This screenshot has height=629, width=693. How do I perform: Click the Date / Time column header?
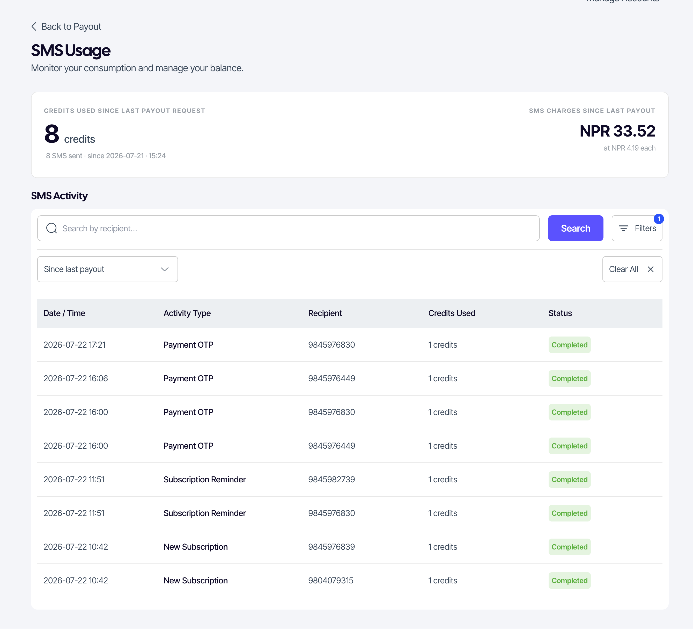pos(64,313)
